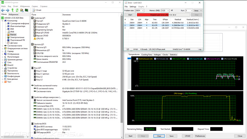This screenshot has height=139, width=247.
Task: Click the DirectX icon in tree
Action: pos(5,65)
